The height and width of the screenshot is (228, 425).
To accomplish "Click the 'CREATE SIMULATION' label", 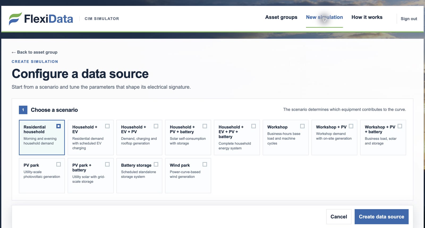I will tap(35, 62).
